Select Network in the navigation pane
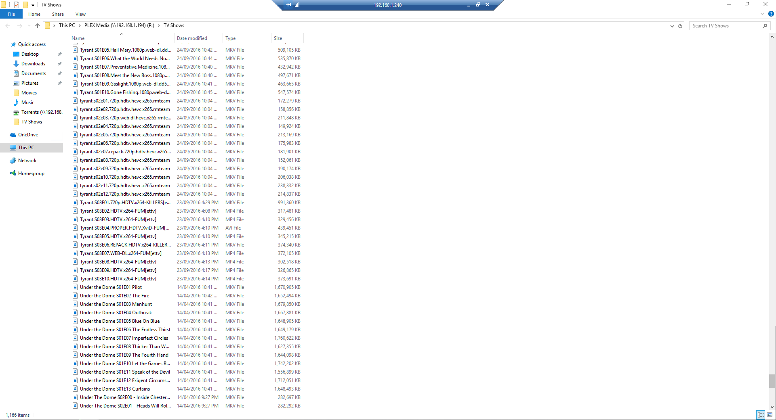Viewport: 776px width, 420px height. [27, 161]
